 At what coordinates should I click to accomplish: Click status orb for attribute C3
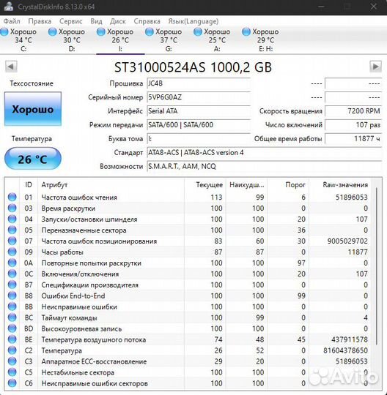point(12,361)
